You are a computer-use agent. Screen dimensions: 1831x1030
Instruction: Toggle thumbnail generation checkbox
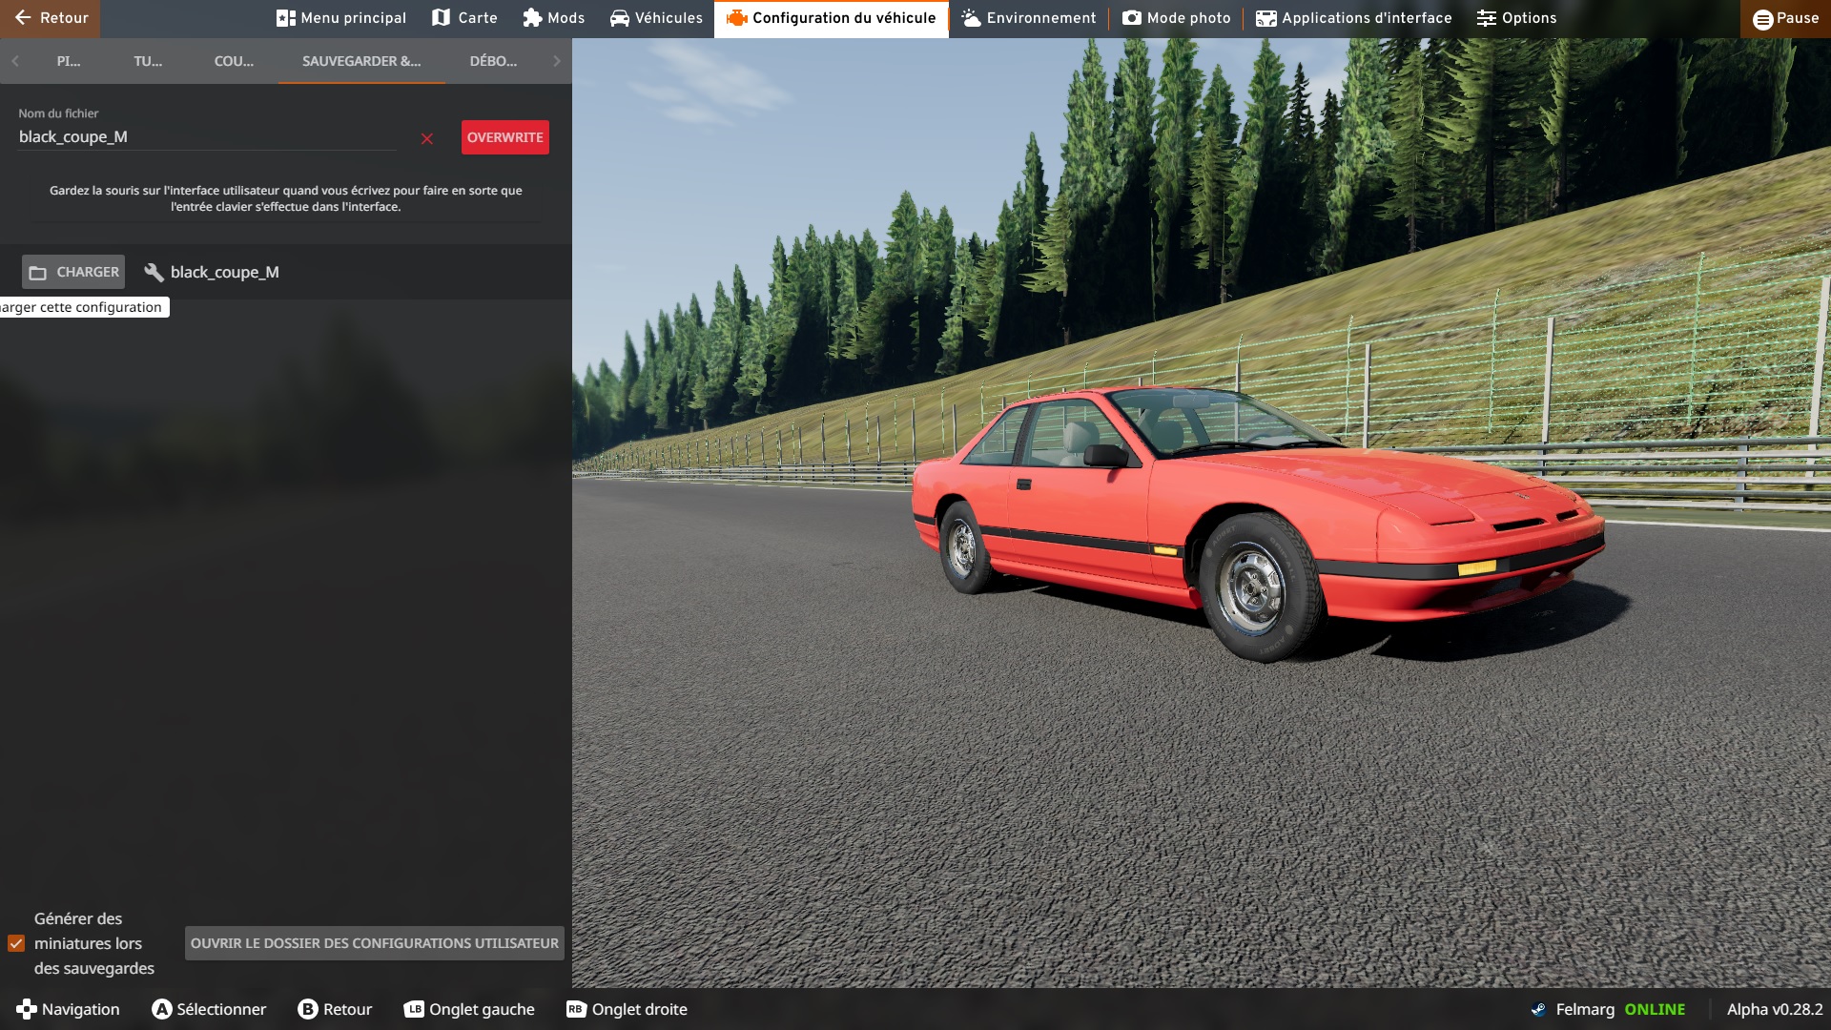click(16, 943)
